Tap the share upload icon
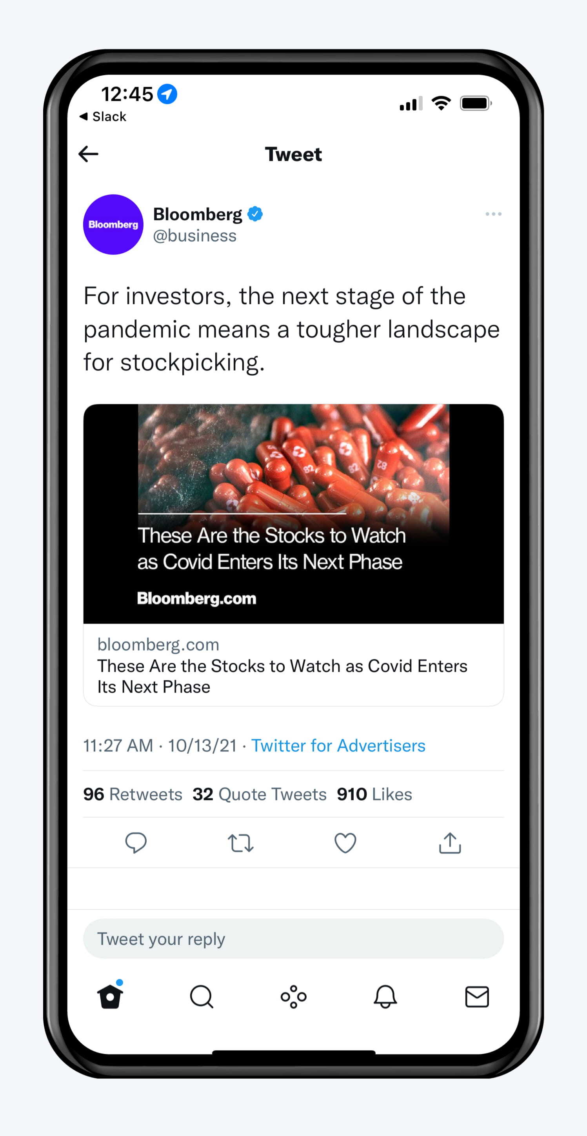 [x=450, y=843]
